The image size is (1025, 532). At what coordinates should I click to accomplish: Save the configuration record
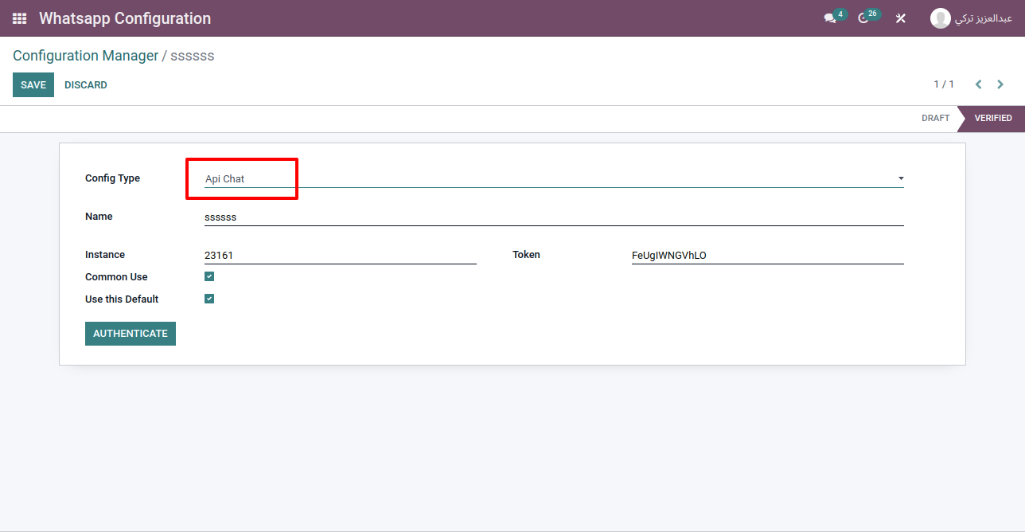(x=33, y=85)
